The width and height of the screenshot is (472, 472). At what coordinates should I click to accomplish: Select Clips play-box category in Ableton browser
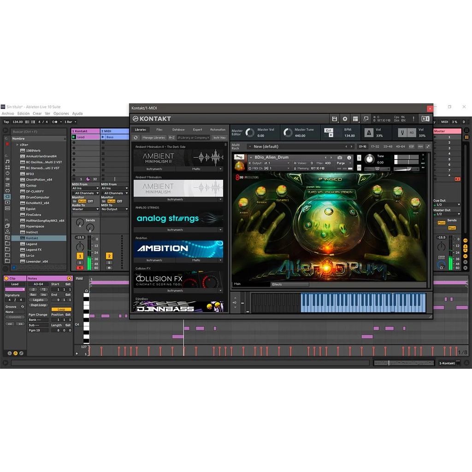click(x=7, y=202)
